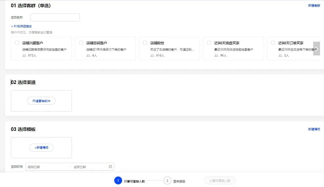This screenshot has width=324, height=187.
Task: Click step 2 circle 发布活动
Action: (x=167, y=181)
